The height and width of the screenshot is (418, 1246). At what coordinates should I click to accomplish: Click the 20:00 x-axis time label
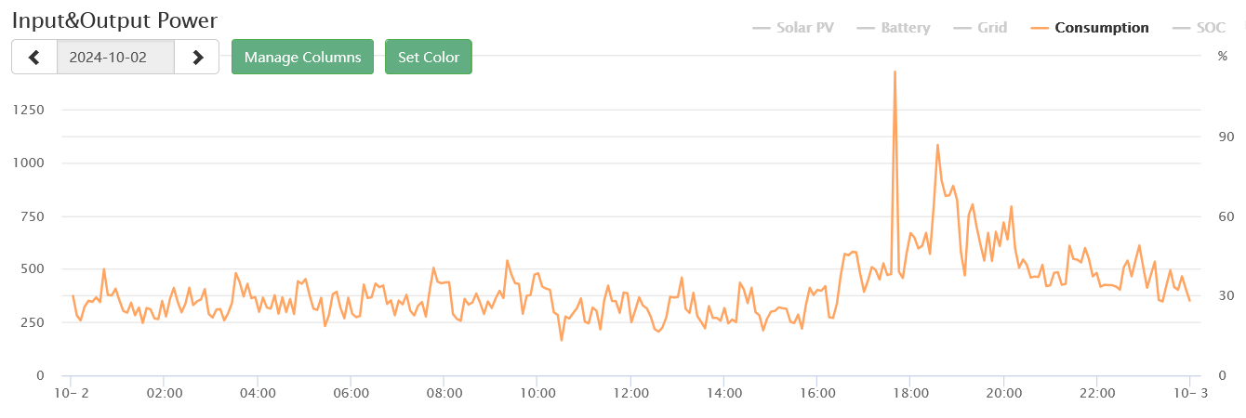click(x=1004, y=393)
